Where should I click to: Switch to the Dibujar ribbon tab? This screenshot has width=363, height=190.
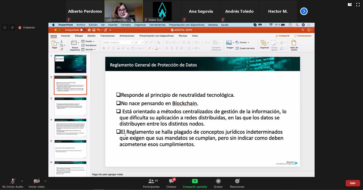(x=79, y=35)
